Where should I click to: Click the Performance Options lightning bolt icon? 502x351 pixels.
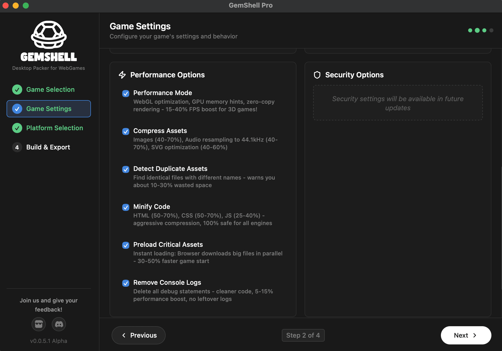(x=122, y=75)
